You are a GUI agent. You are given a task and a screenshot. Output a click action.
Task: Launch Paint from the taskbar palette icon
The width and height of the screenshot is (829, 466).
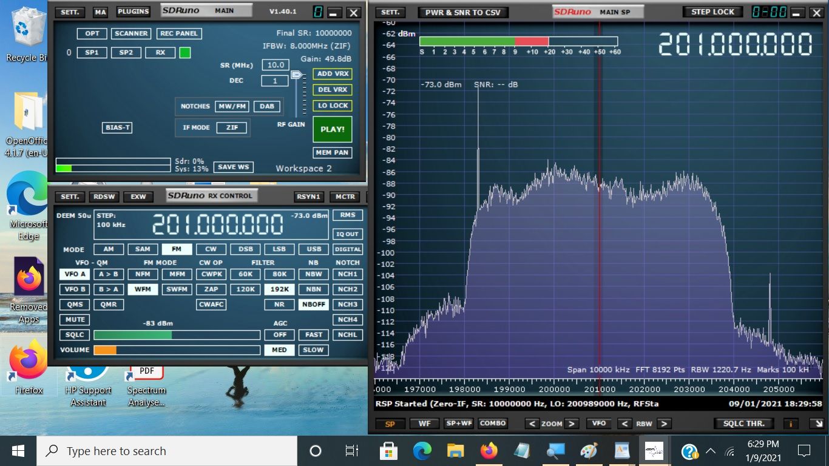pyautogui.click(x=589, y=451)
